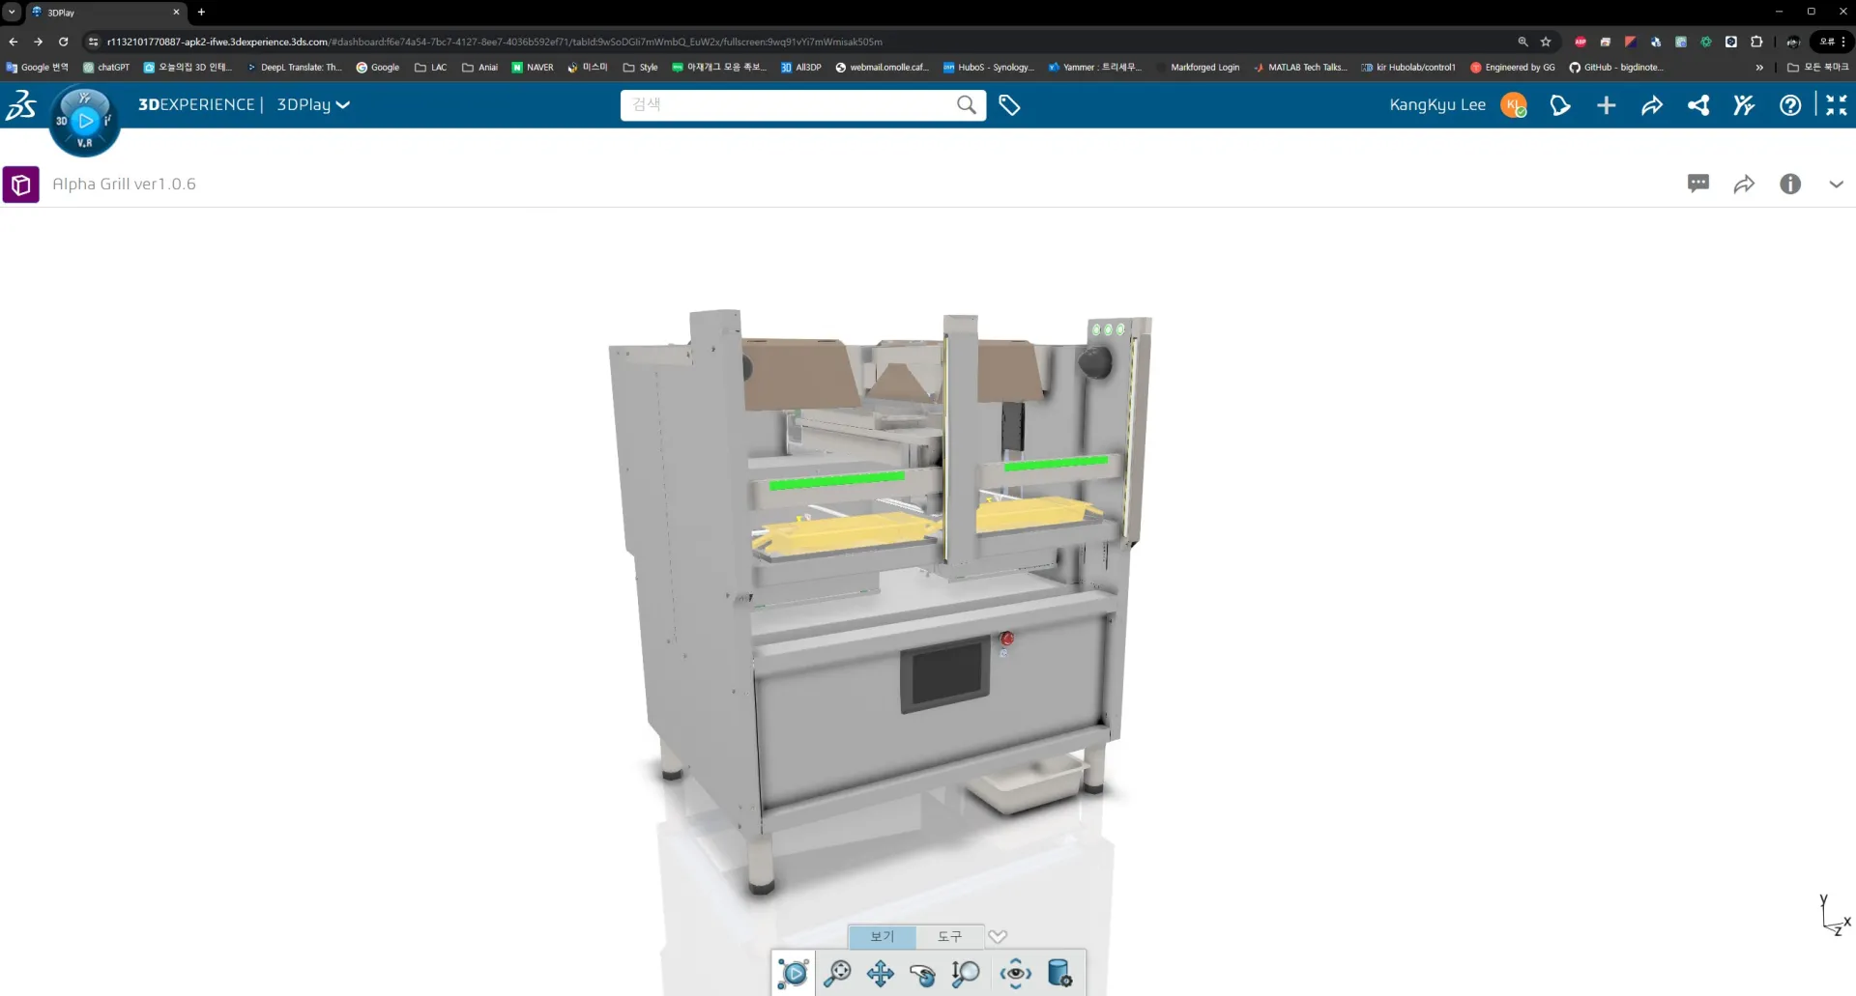Open rendering settings via the cylinder gear icon
The width and height of the screenshot is (1856, 996).
pyautogui.click(x=1059, y=974)
